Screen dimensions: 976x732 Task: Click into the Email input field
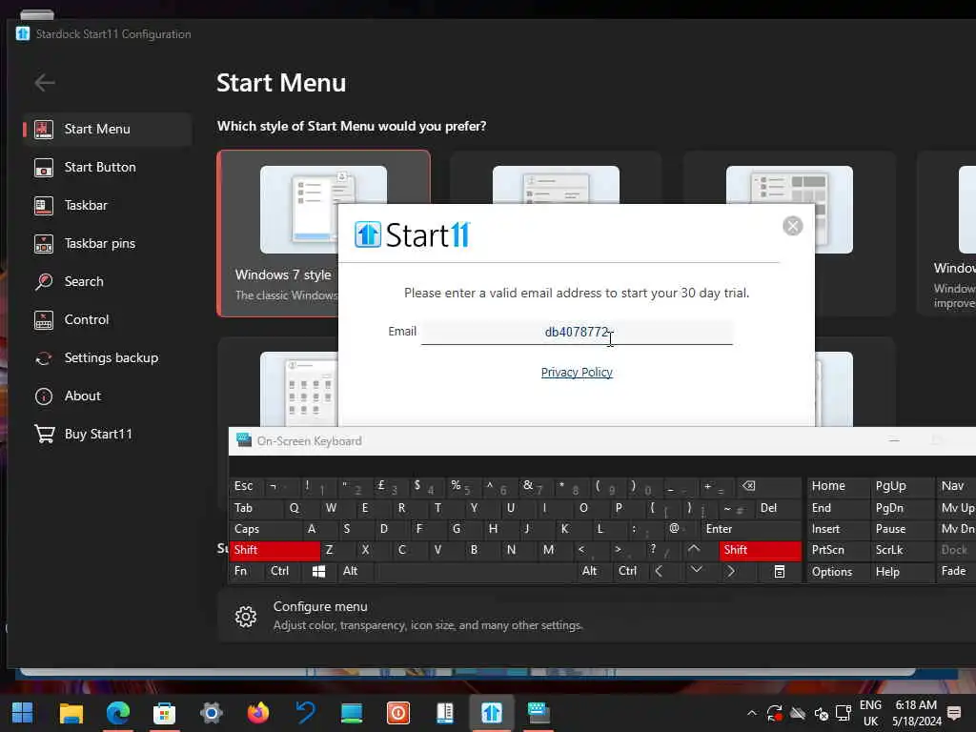pos(577,332)
